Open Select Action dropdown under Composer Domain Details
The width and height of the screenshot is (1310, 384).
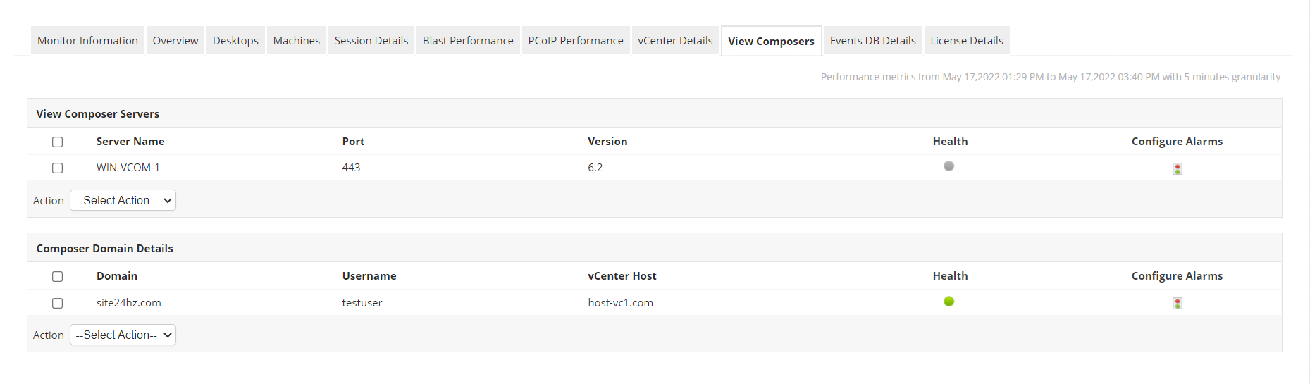(123, 335)
